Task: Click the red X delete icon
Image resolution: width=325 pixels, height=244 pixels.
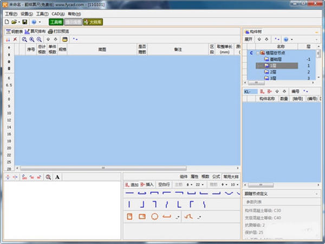Action: click(15, 39)
